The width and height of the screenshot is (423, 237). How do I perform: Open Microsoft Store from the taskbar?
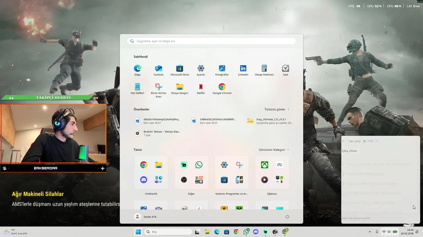227,232
